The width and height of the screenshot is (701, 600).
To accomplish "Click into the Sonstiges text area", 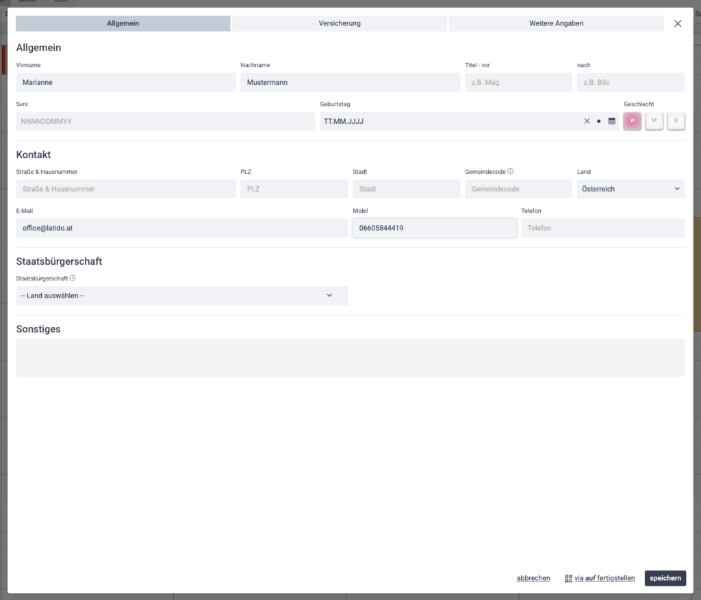I will click(x=350, y=357).
